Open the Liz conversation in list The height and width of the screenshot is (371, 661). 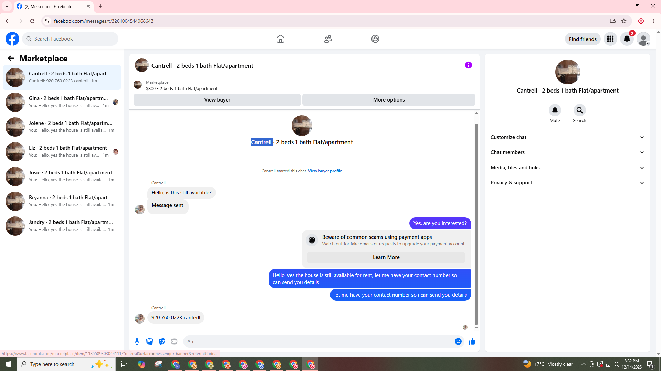pyautogui.click(x=62, y=151)
